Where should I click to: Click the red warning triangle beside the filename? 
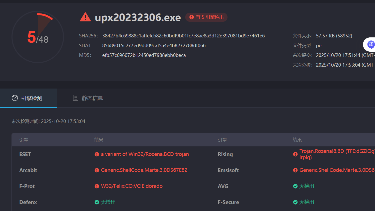click(85, 17)
